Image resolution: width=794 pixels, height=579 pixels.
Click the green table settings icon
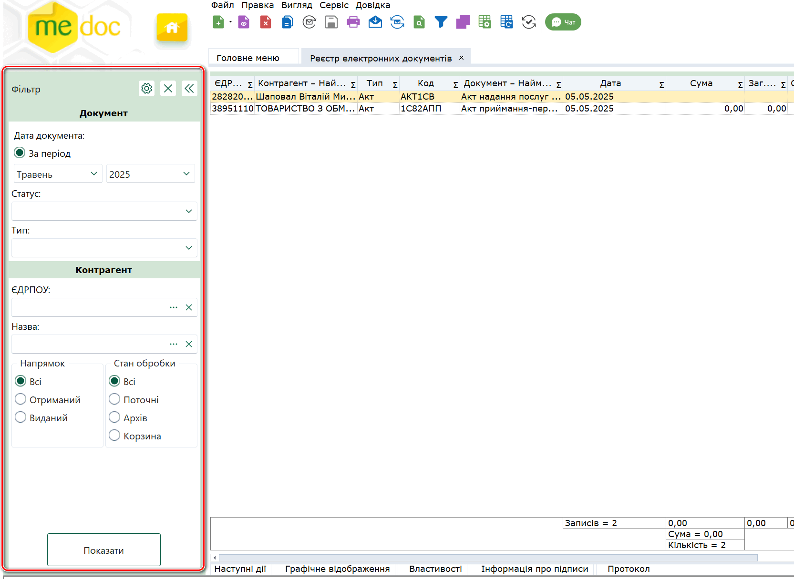point(485,22)
